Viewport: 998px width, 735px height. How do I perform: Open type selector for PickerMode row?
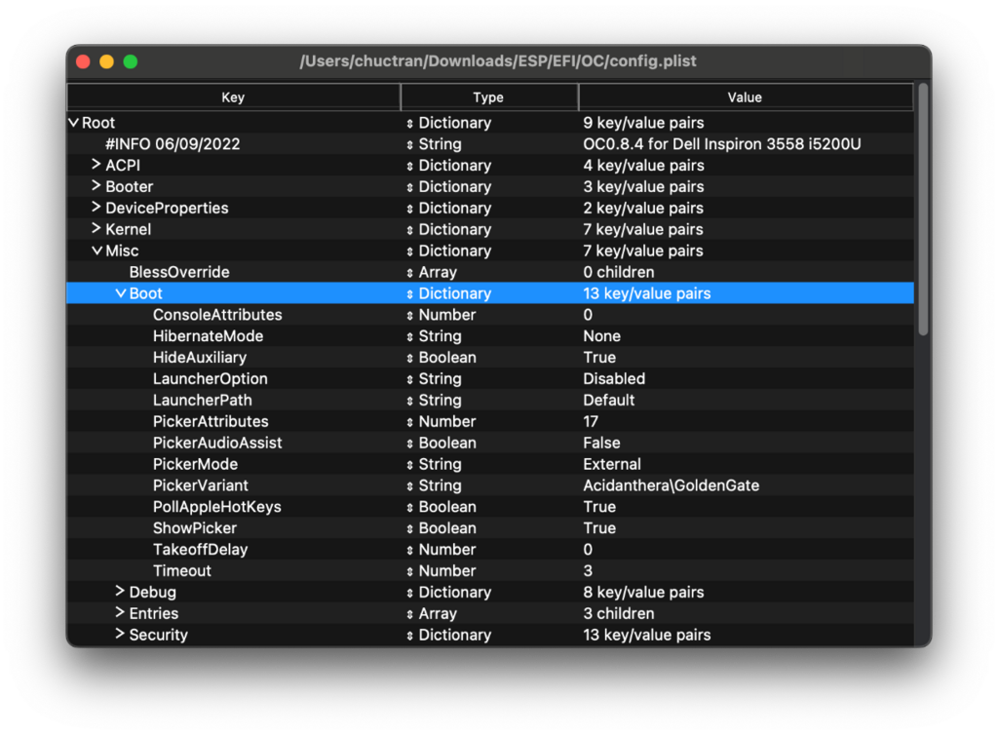coord(410,465)
